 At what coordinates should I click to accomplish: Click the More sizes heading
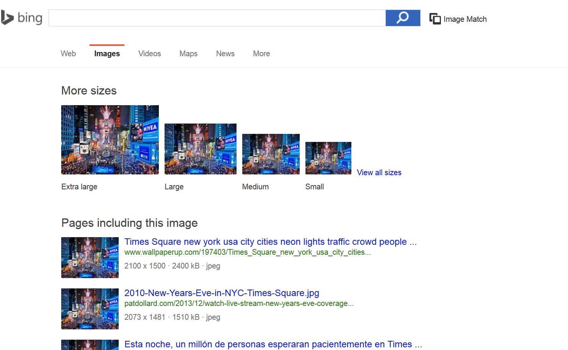point(89,91)
